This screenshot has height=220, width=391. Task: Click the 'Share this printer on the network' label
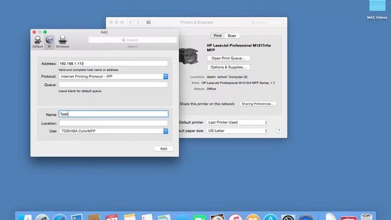pos(207,104)
